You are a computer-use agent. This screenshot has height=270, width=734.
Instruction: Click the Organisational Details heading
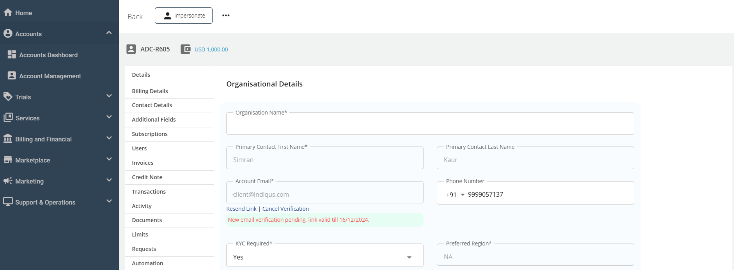tap(264, 84)
